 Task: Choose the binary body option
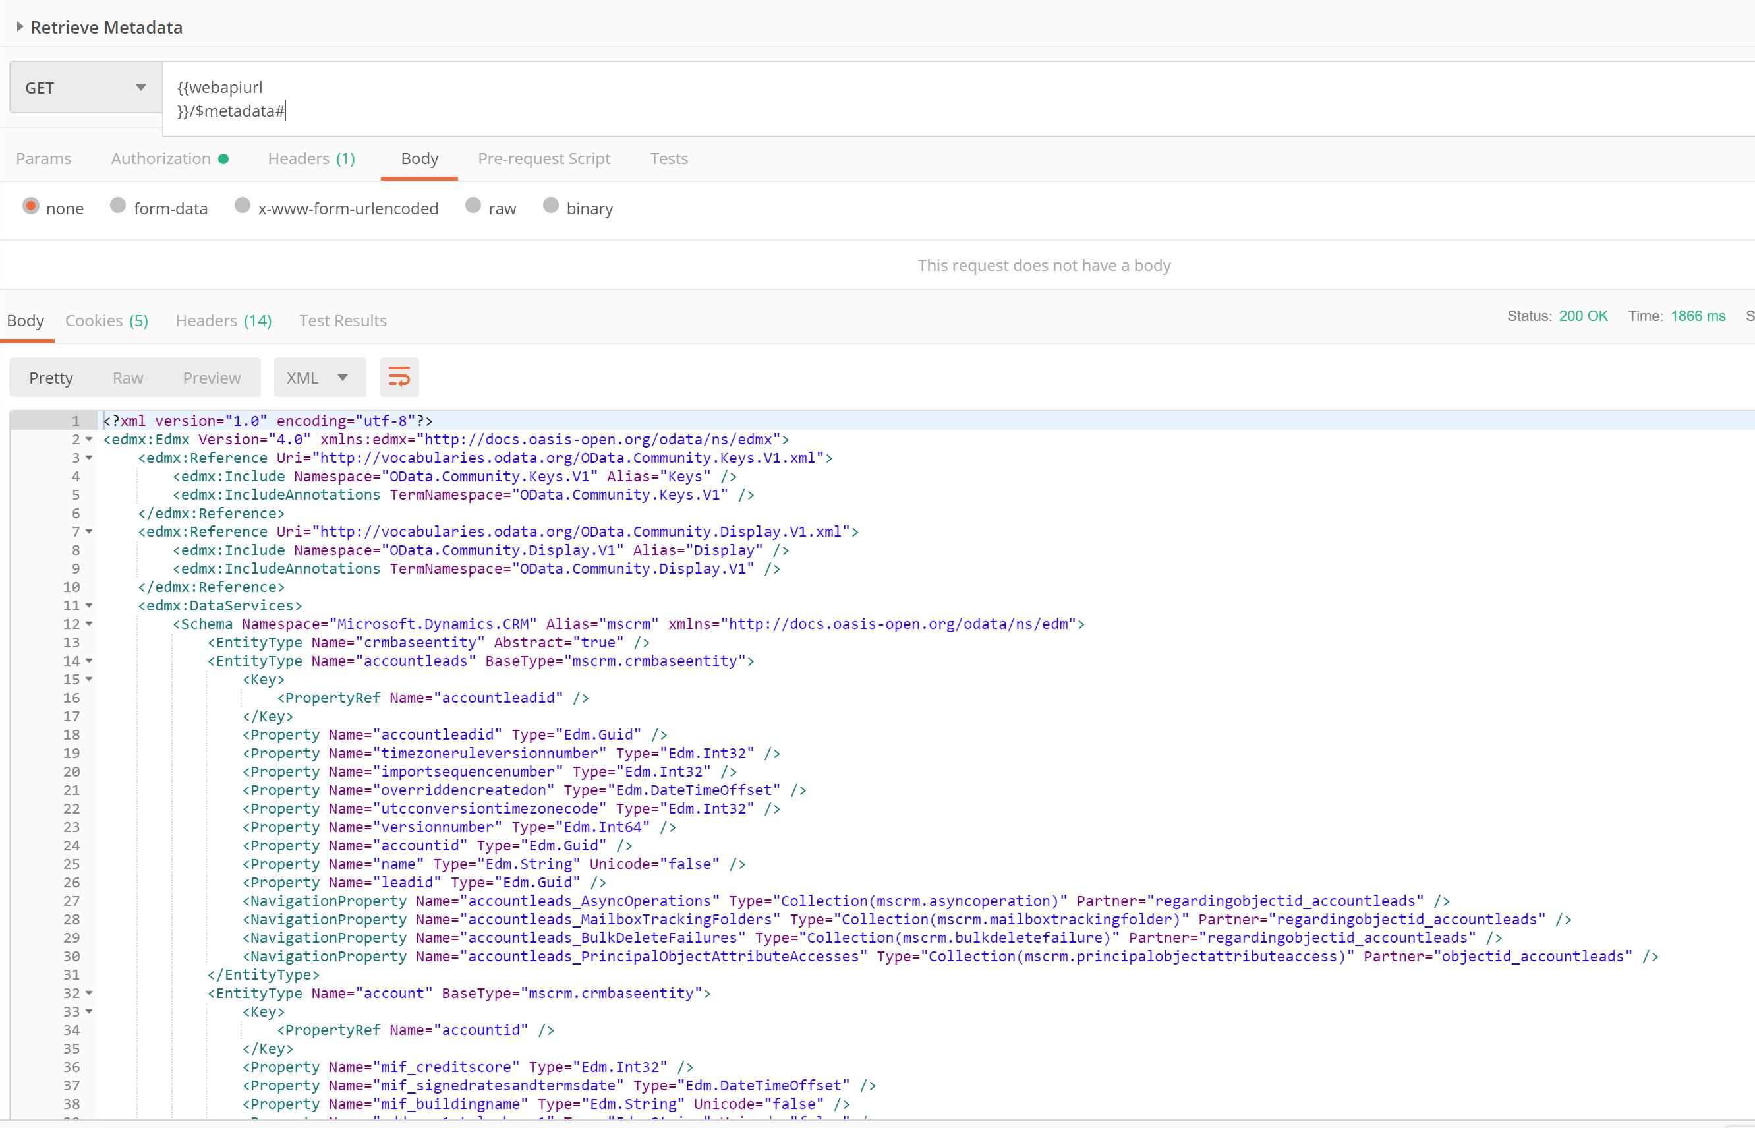[550, 206]
